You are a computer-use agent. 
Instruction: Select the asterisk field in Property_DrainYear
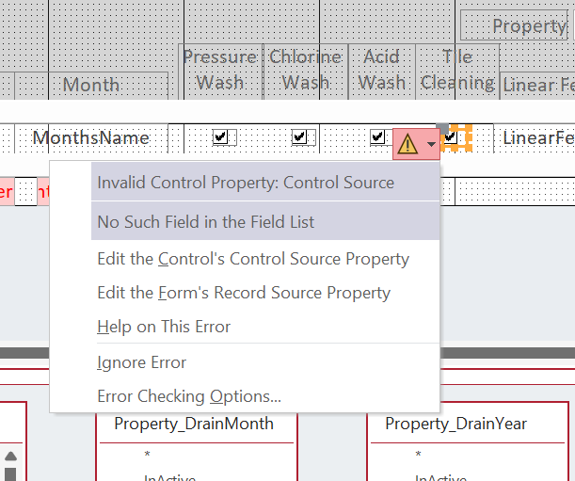pyautogui.click(x=418, y=456)
